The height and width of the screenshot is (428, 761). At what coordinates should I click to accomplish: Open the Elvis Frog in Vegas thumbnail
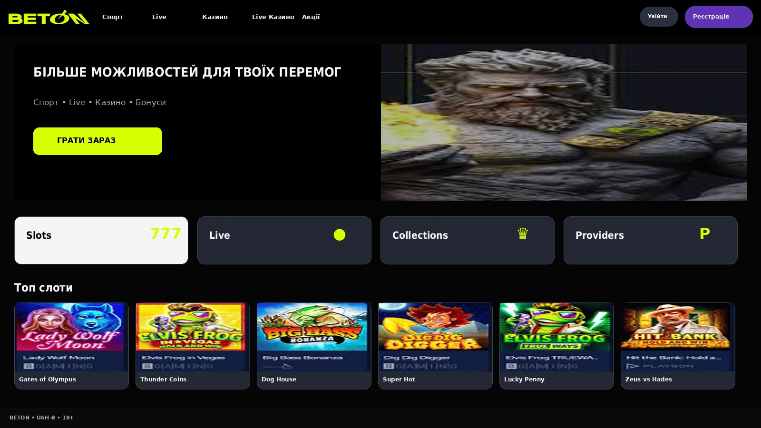coord(193,337)
